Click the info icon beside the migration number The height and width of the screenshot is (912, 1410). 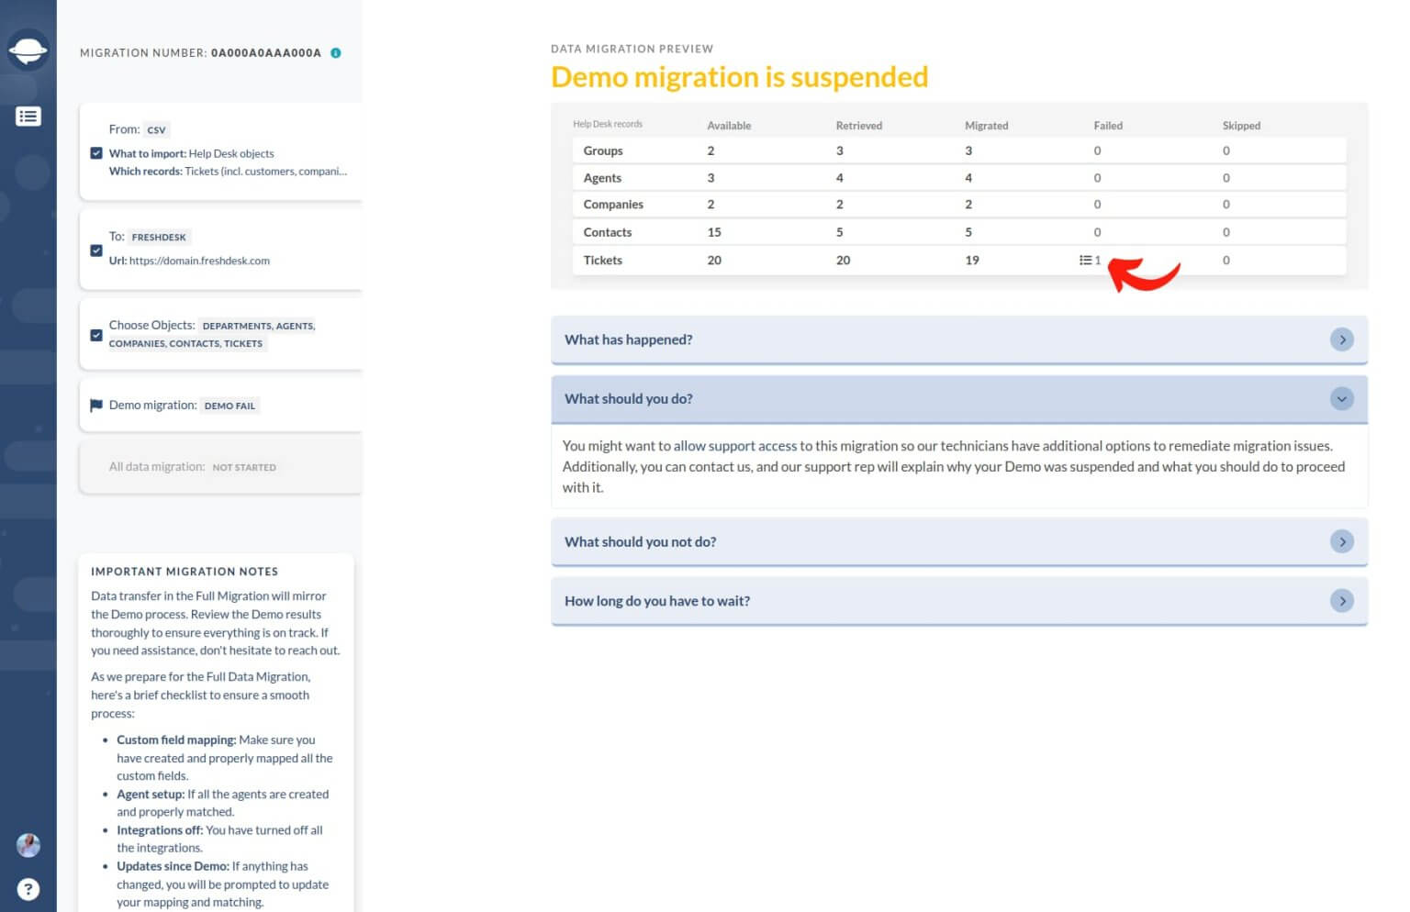coord(336,53)
